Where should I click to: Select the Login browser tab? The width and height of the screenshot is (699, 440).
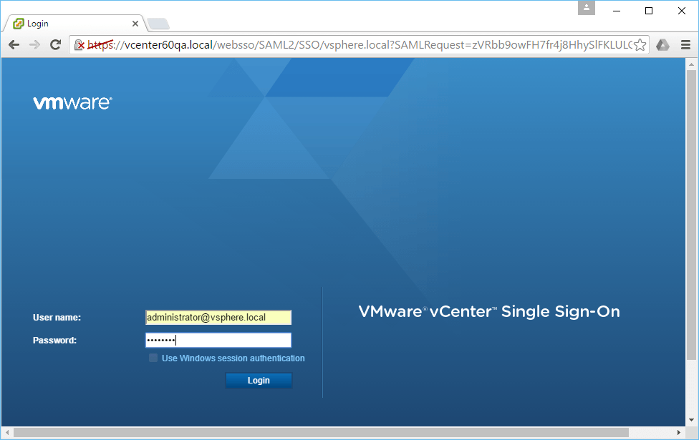(x=75, y=24)
